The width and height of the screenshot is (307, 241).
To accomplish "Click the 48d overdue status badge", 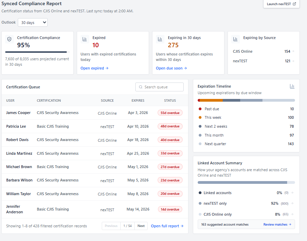I will pyautogui.click(x=170, y=126).
